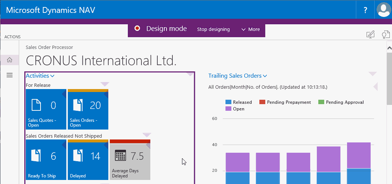The image size is (392, 184).
Task: Select the Average Days Delayed tile
Action: (130, 160)
